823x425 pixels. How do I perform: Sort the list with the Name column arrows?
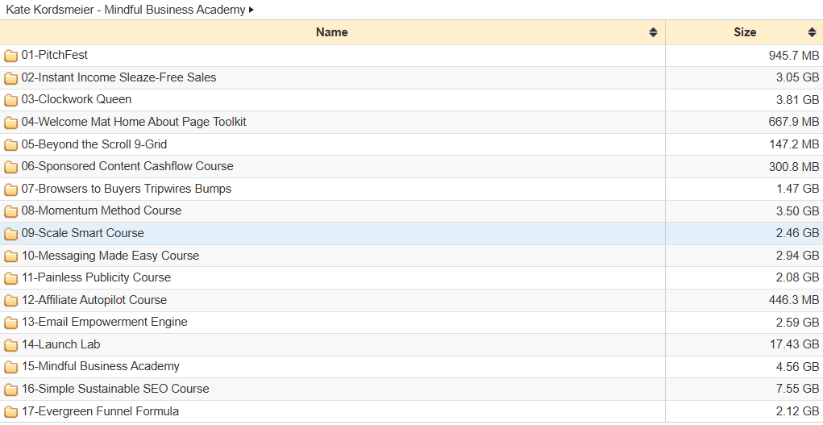(x=653, y=32)
